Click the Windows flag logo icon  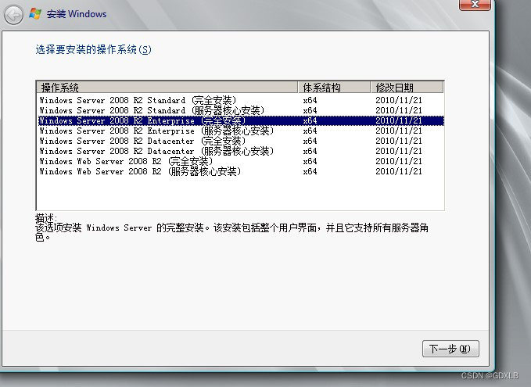[x=35, y=13]
